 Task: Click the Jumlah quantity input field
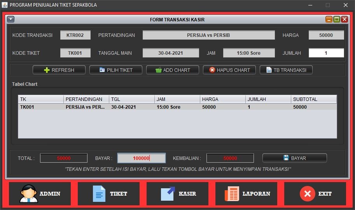(x=326, y=53)
